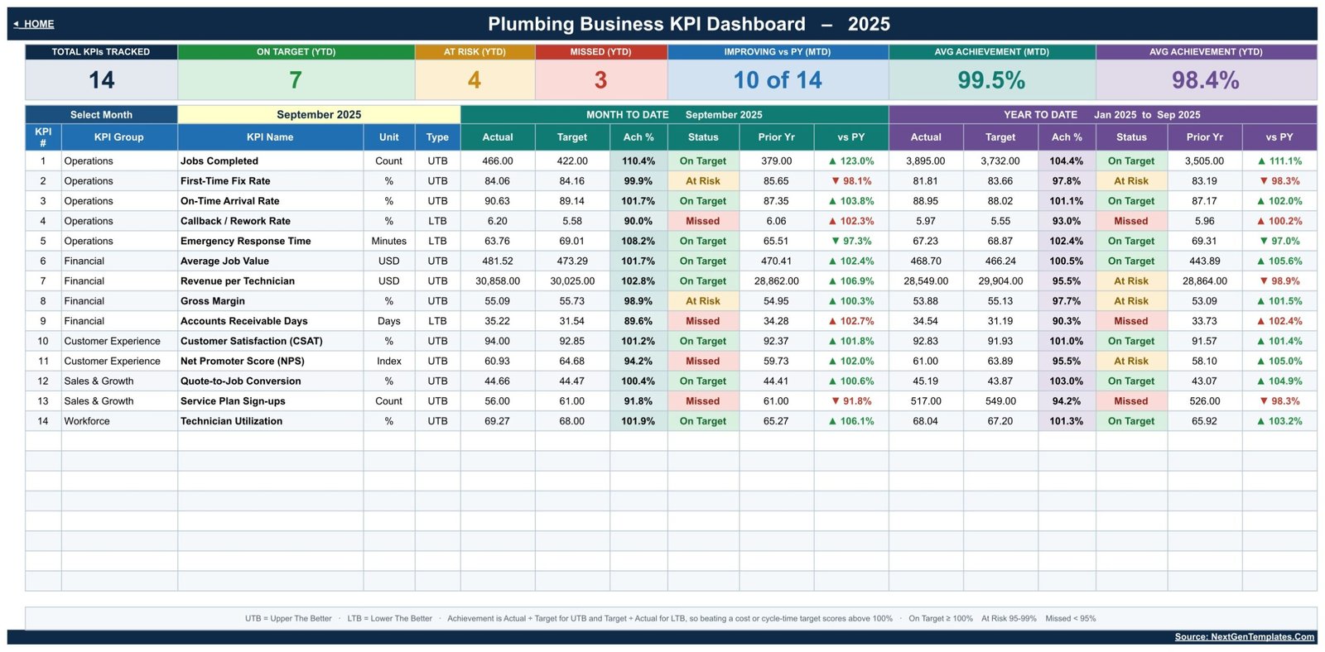Click MTD Ach % 110.4% for Jobs Completed
The height and width of the screenshot is (652, 1325).
click(x=638, y=161)
